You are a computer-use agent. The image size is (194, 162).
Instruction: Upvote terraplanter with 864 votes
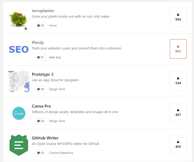178,17
